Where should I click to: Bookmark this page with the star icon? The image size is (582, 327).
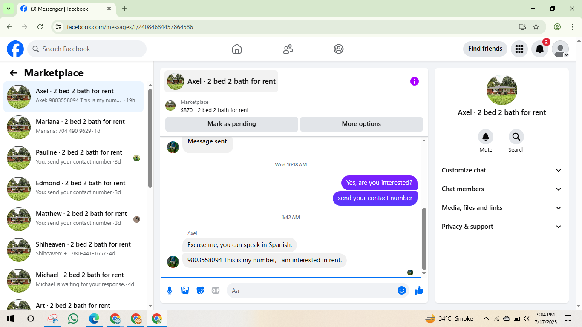tap(536, 27)
